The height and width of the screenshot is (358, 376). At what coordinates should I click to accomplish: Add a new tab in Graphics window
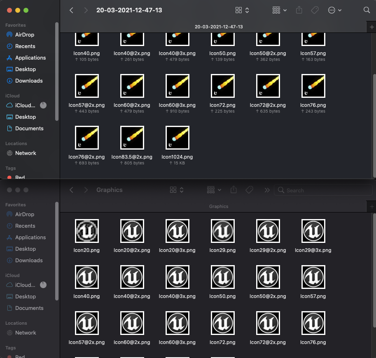tap(372, 207)
